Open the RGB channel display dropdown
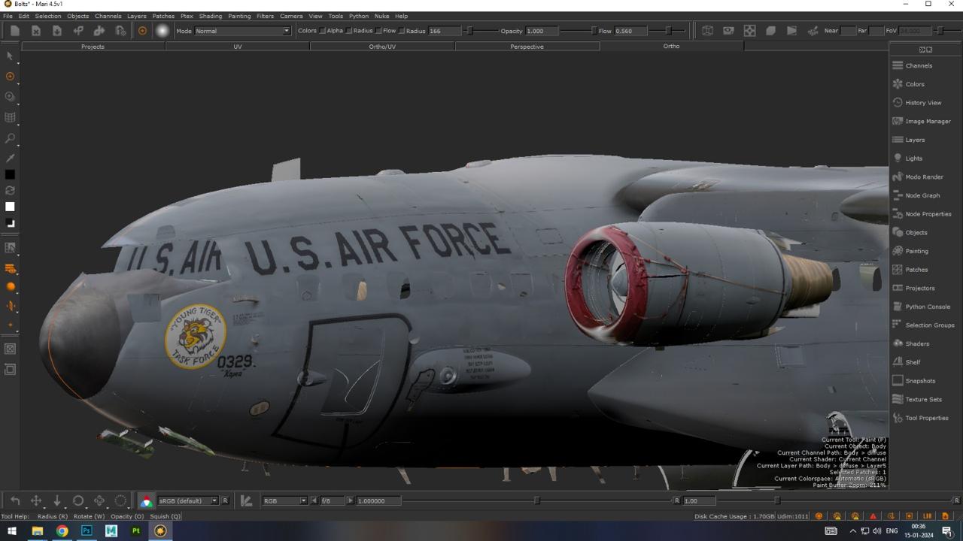The image size is (963, 541). click(284, 500)
